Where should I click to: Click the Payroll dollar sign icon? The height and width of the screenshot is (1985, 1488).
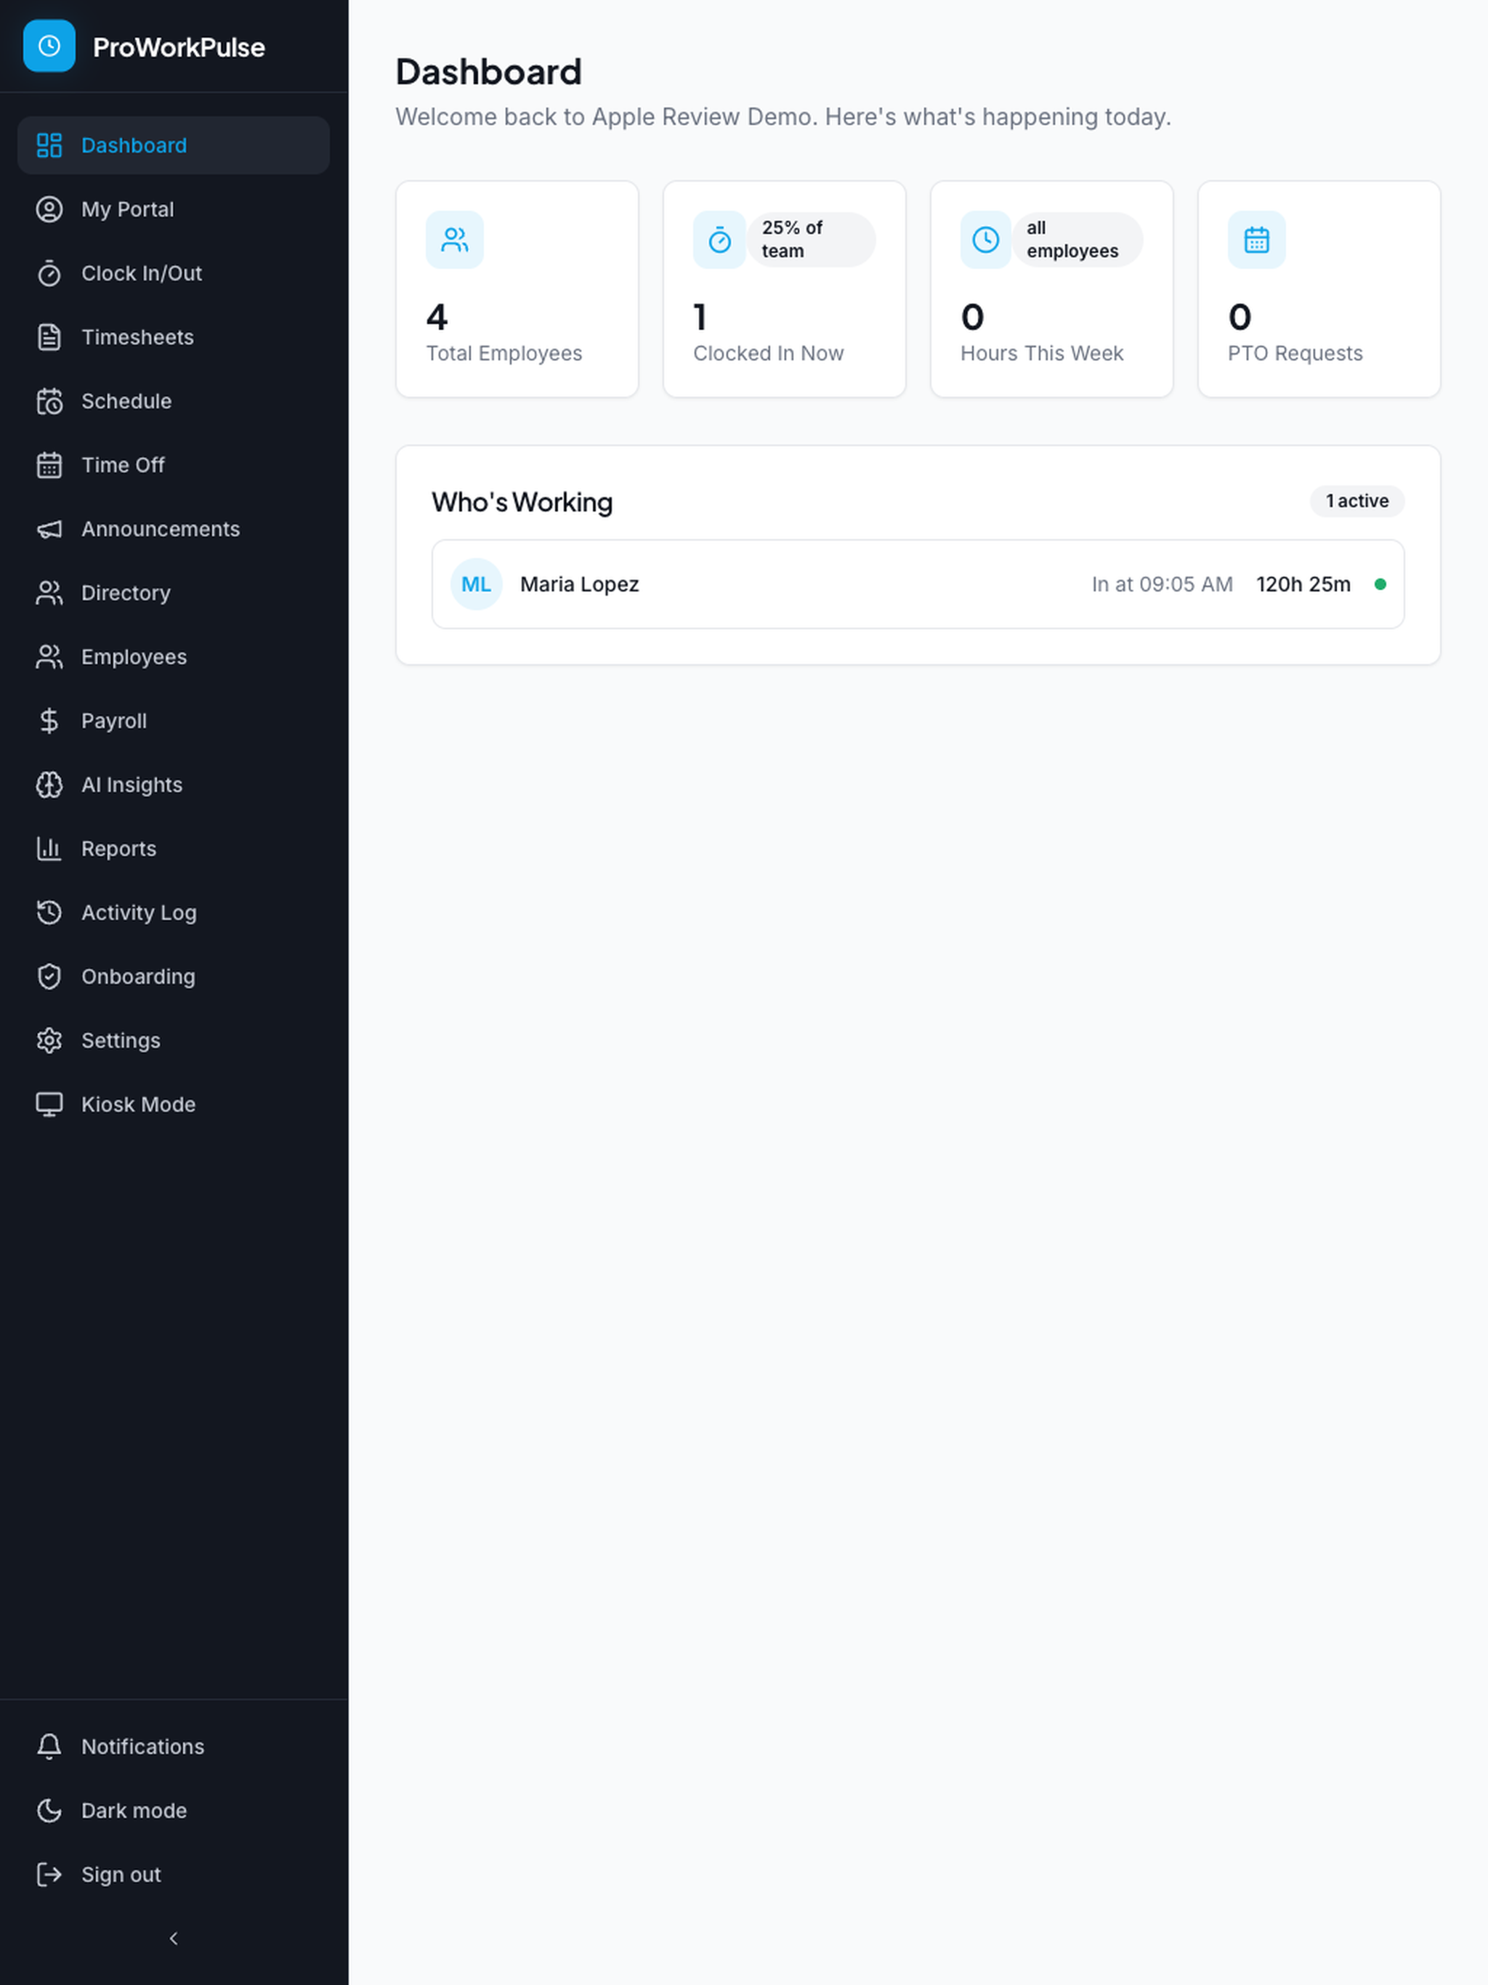[x=49, y=721]
